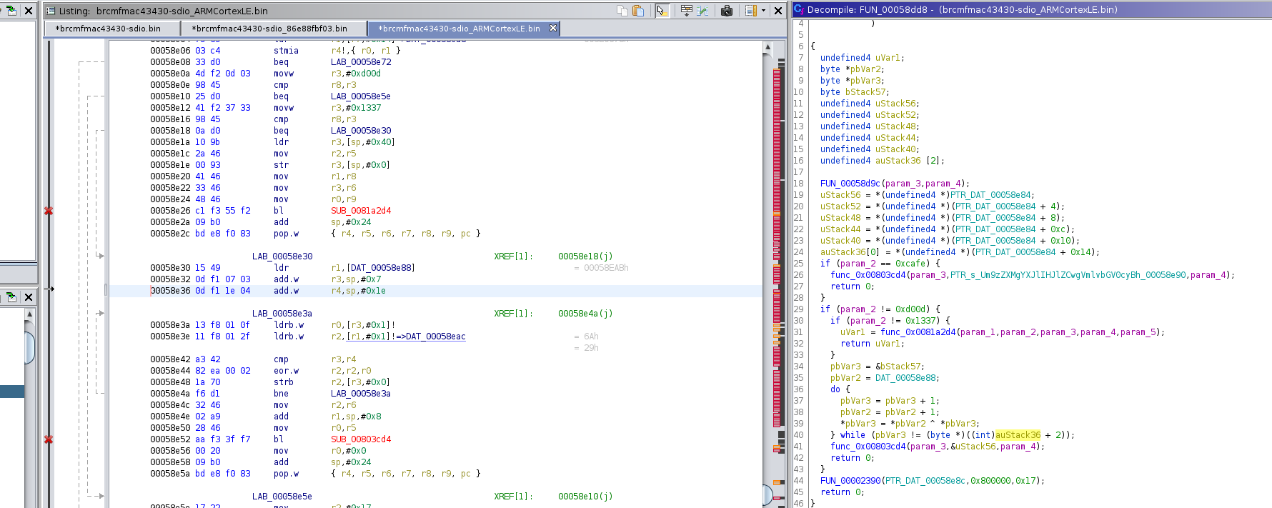Click XREF address 00058e10(j)
Viewport: 1272px width, 508px height.
point(585,497)
